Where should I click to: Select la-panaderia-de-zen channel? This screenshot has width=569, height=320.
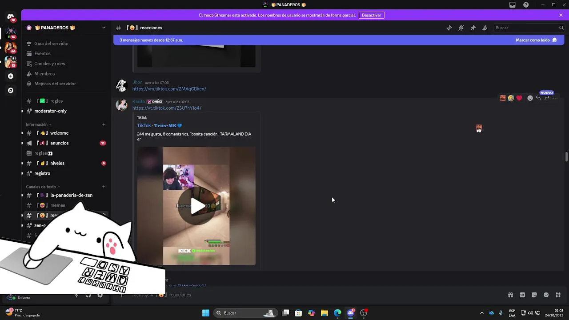pyautogui.click(x=65, y=195)
